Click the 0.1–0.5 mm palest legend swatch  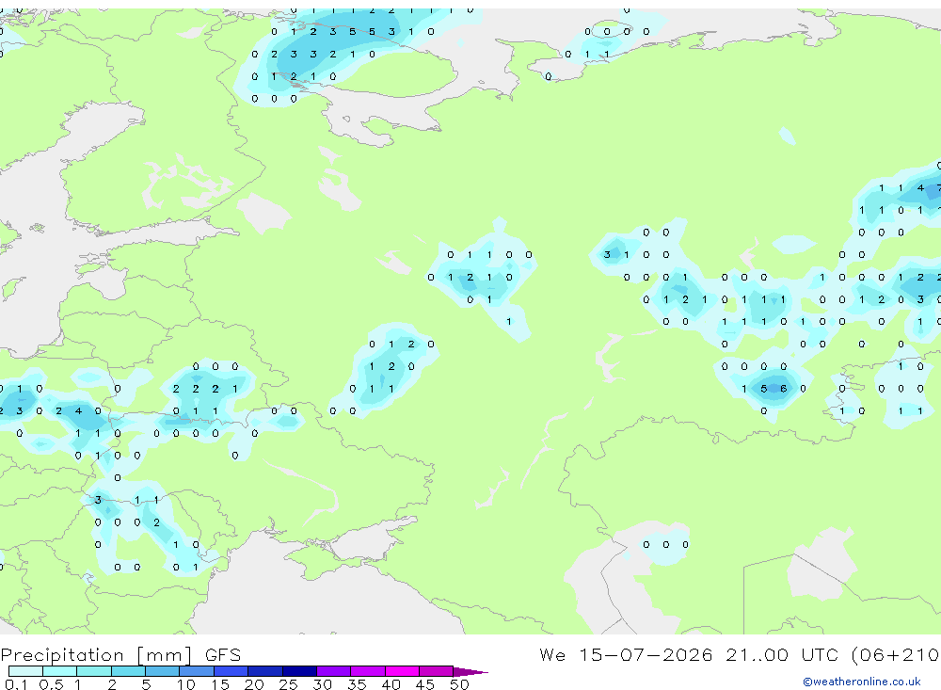pos(25,671)
